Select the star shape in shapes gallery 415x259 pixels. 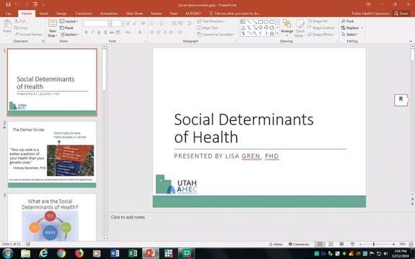pos(272,33)
